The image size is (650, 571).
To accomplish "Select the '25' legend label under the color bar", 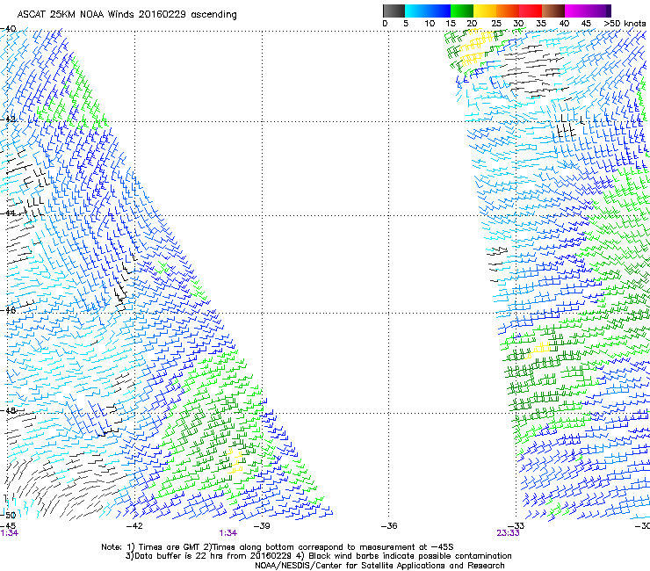I will [496, 24].
